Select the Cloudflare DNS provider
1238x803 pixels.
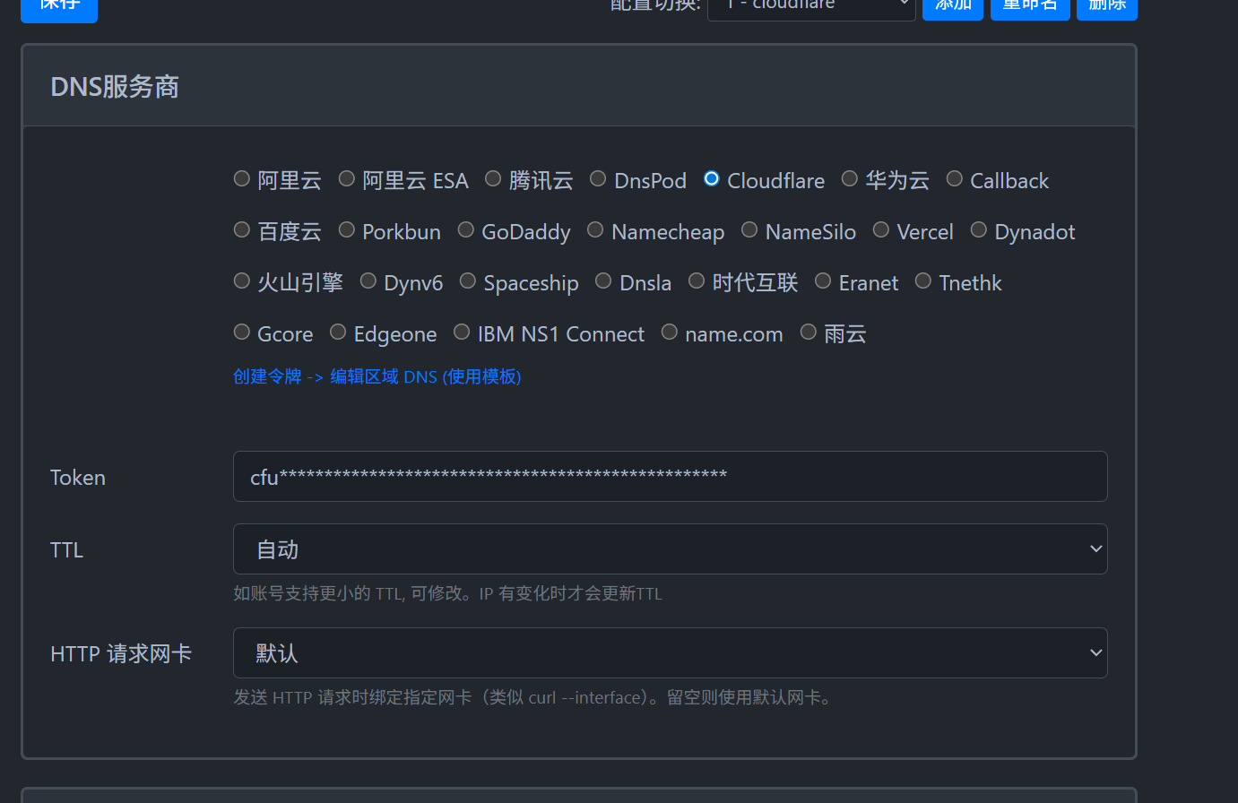coord(711,178)
